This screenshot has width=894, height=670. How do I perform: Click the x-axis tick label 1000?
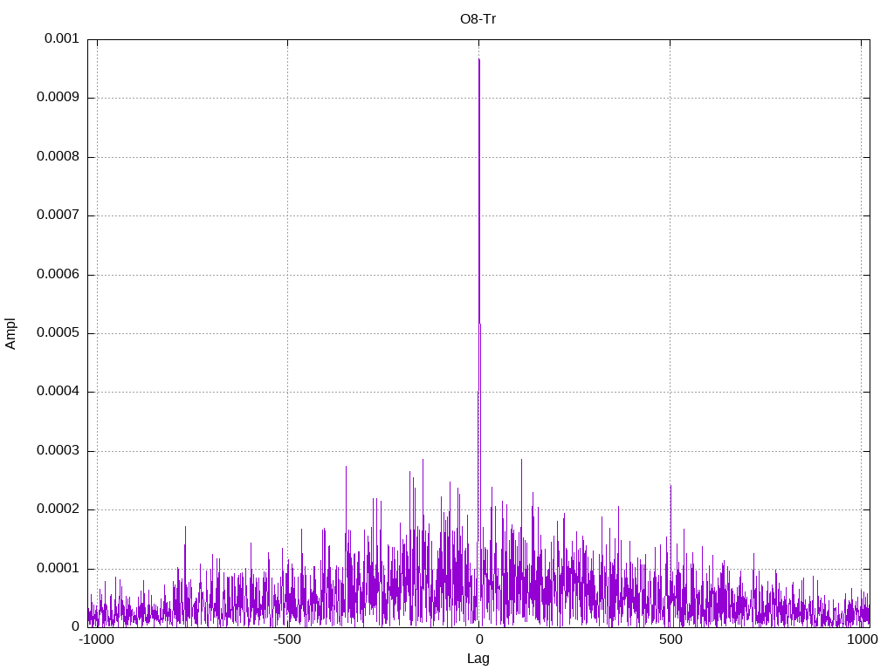point(862,639)
